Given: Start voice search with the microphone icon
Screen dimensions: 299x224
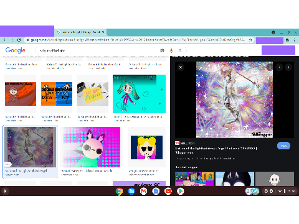Looking at the screenshot, I should 171,50.
